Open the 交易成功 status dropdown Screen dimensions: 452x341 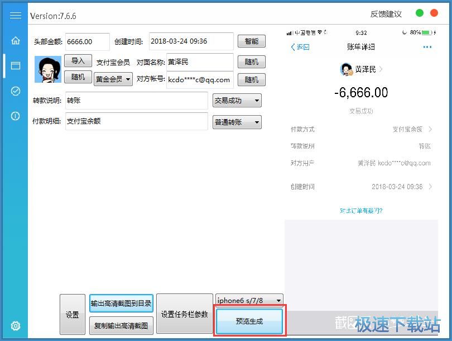click(237, 100)
